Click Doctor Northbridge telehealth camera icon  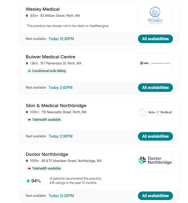pyautogui.click(x=29, y=168)
